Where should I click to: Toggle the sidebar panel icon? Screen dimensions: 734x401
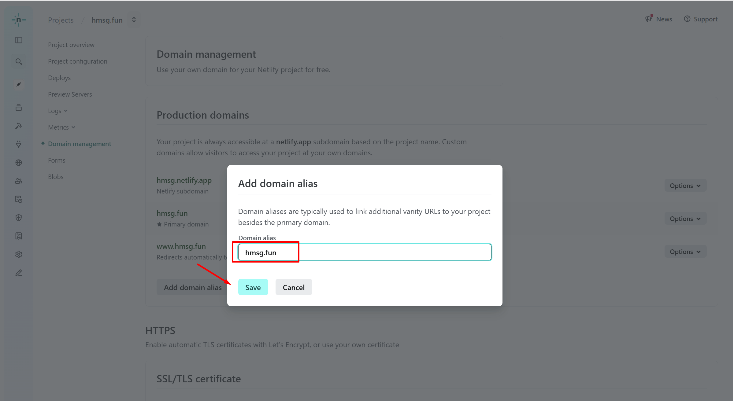pos(19,40)
